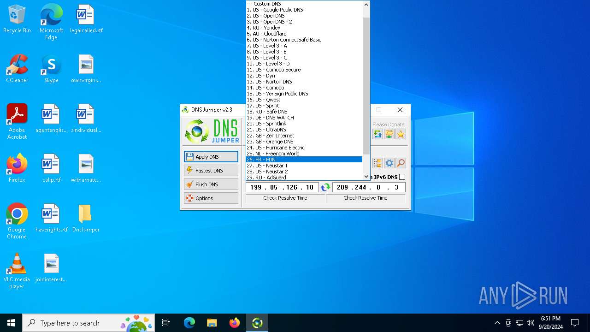Image resolution: width=590 pixels, height=332 pixels.
Task: Click the yellow star favorites icon
Action: tap(401, 134)
